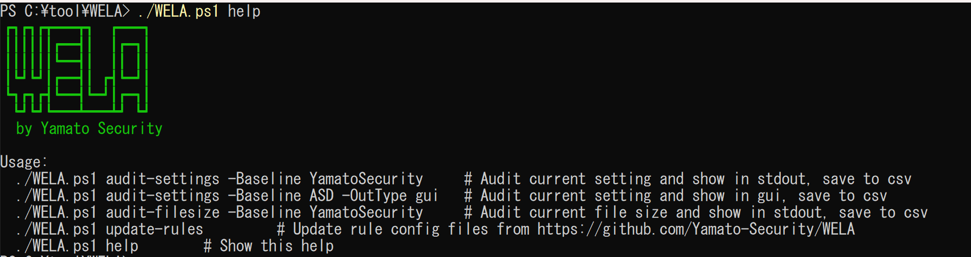Click the green WELA ASCII art logo
971x257 pixels.
[77, 69]
